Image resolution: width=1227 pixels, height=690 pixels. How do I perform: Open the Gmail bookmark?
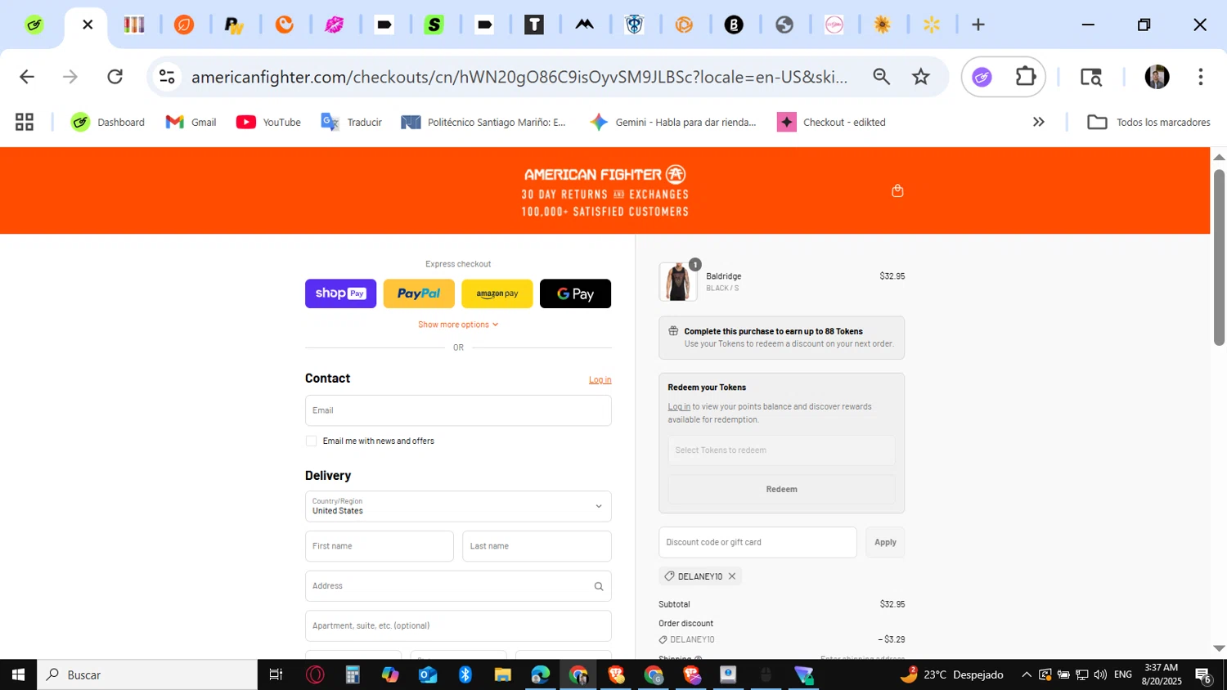click(191, 122)
